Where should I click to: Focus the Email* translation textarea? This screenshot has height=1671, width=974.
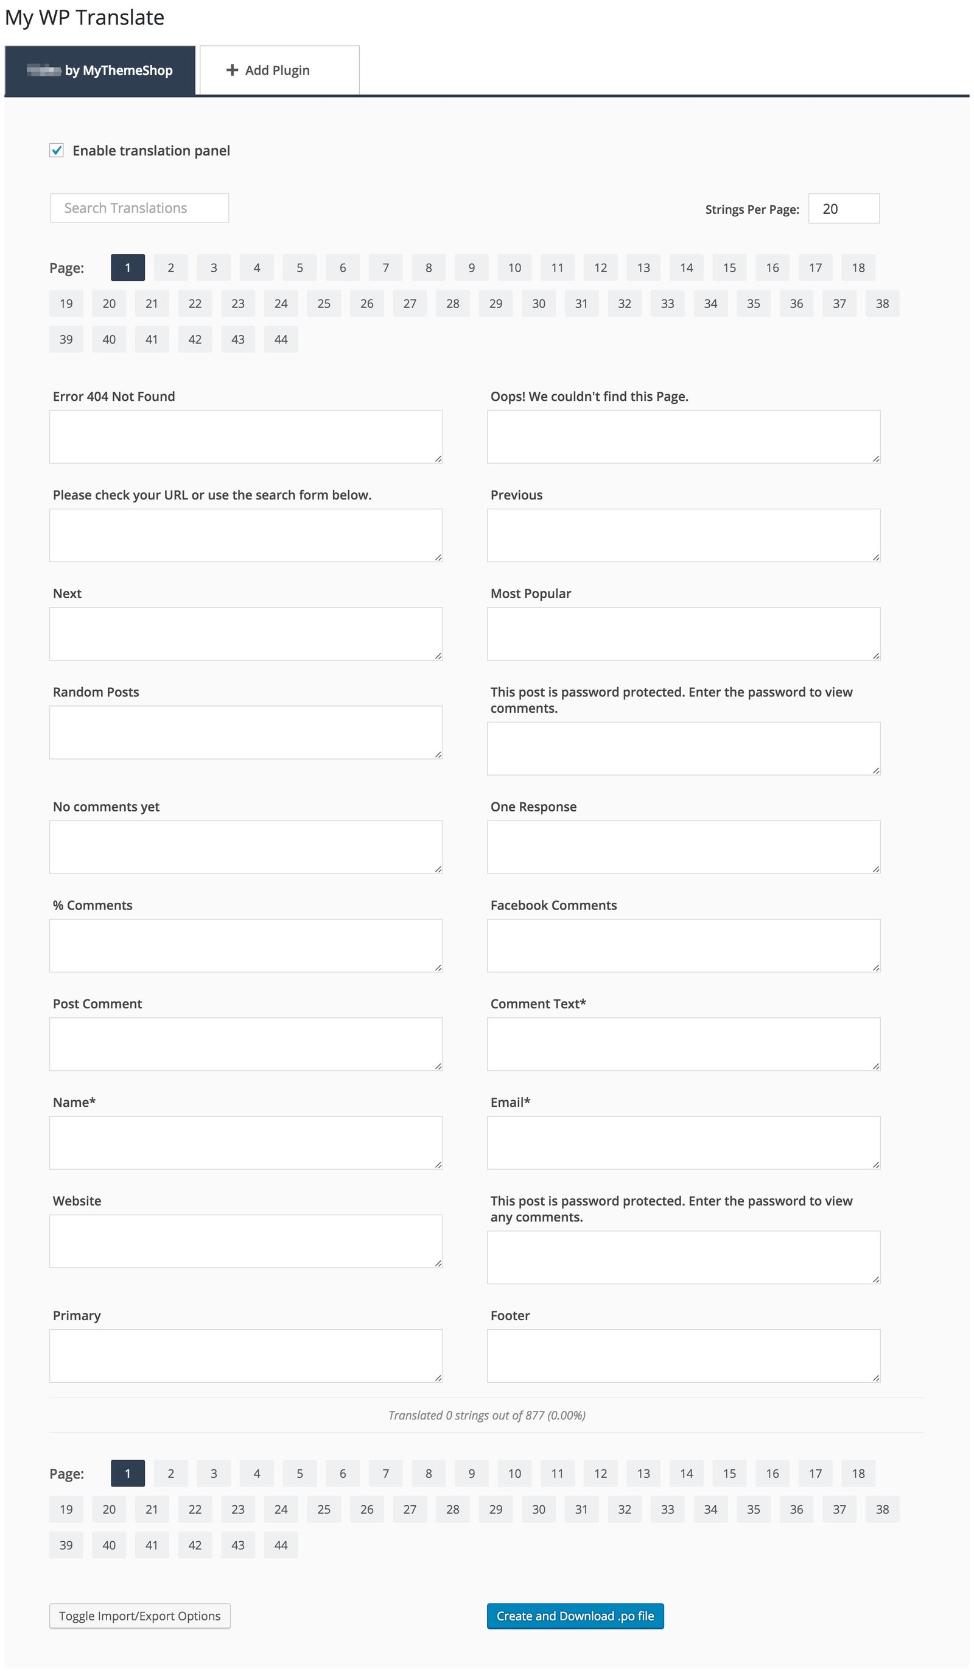pos(683,1142)
